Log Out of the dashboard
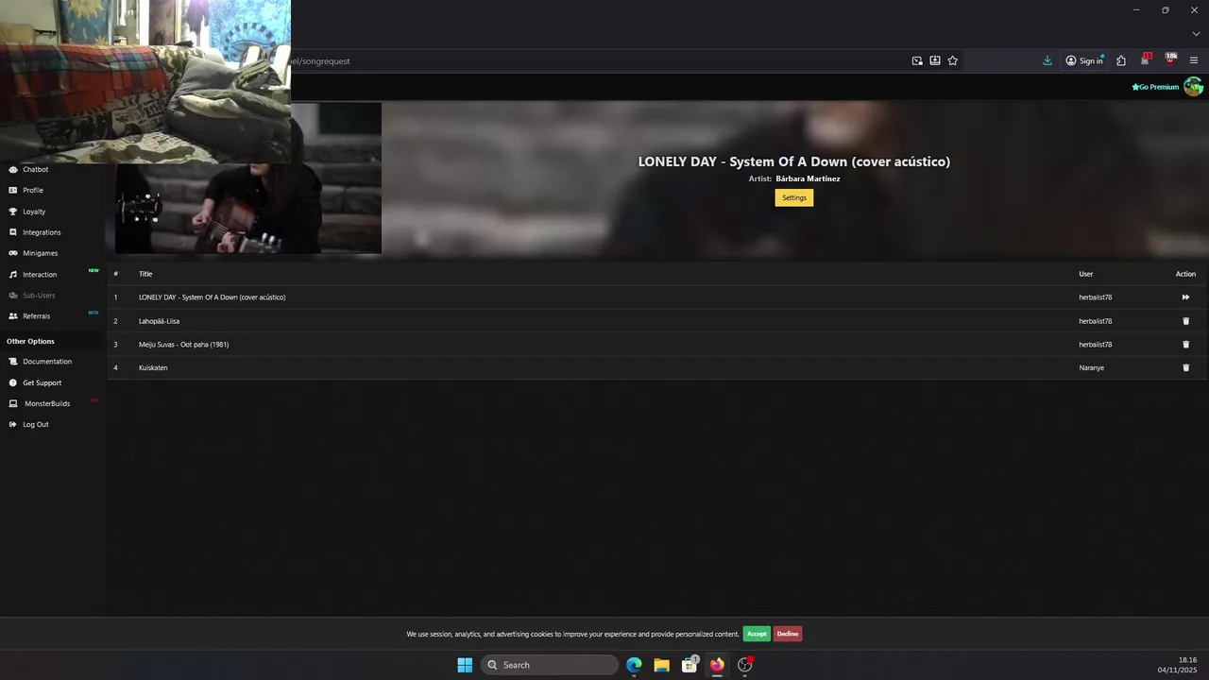 (x=36, y=425)
